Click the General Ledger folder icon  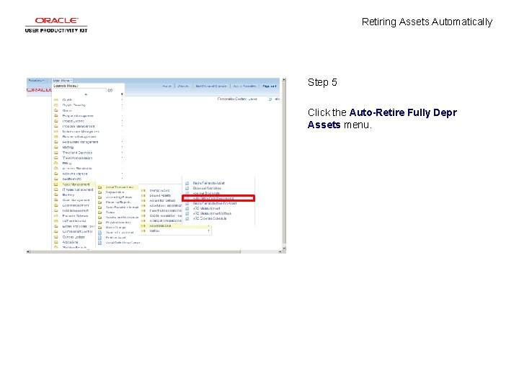(56, 237)
